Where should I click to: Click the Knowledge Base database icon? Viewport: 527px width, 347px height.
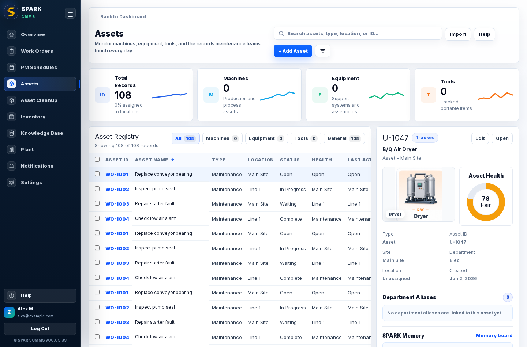point(12,133)
